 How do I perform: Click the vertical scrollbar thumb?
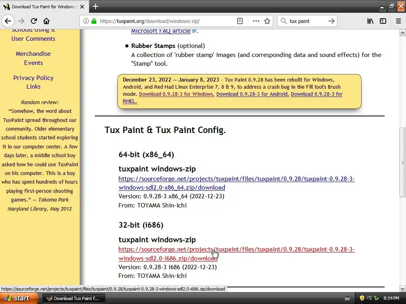click(402, 162)
